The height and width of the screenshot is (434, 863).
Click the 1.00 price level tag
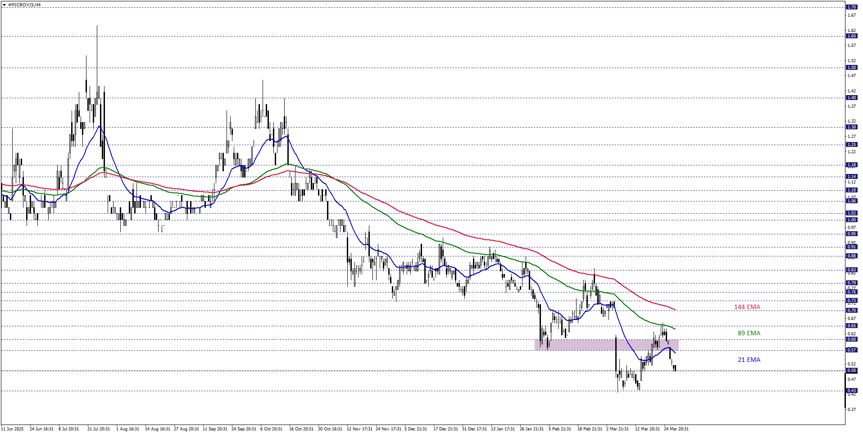851,220
